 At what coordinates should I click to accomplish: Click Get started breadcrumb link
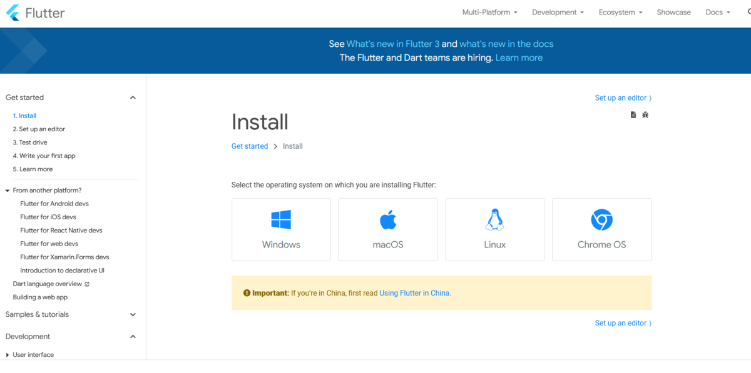point(250,146)
